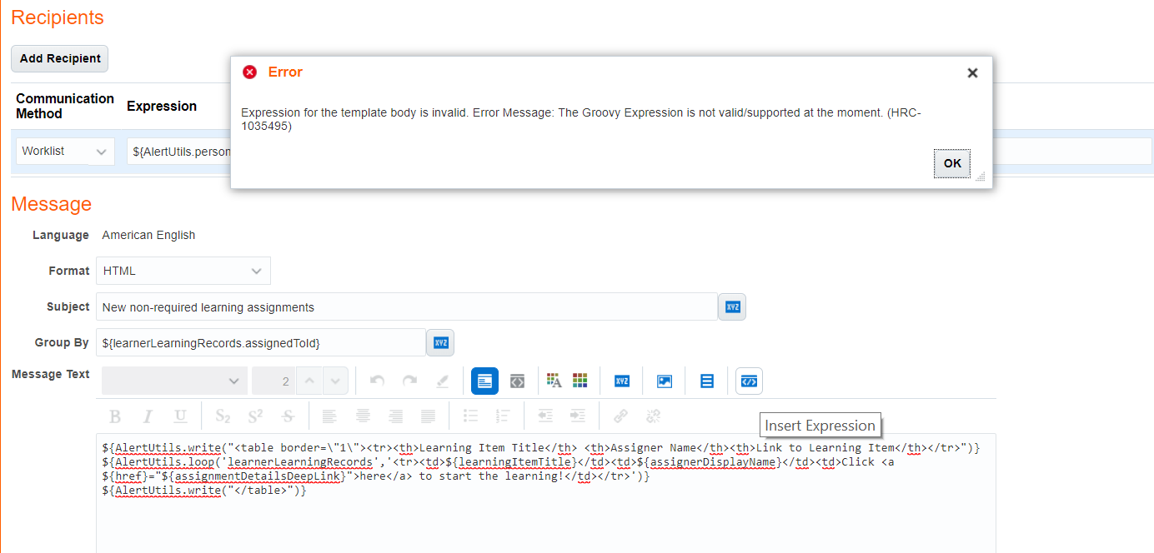
Task: Open the paragraph style dropdown in the editor
Action: click(x=173, y=381)
